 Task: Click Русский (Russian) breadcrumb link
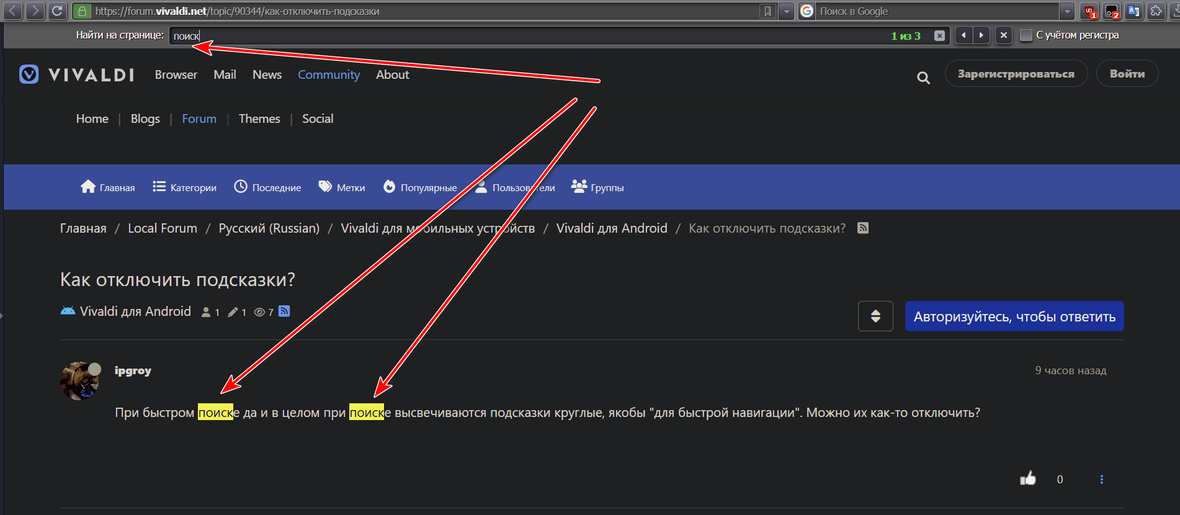[x=269, y=228]
